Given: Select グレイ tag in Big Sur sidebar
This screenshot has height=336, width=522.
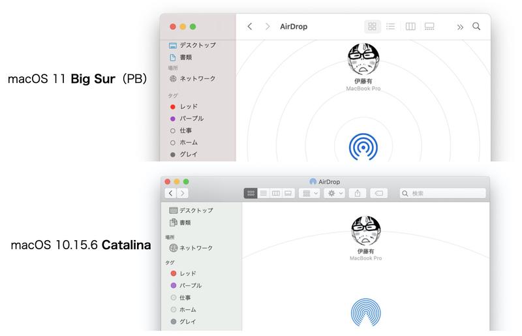Looking at the screenshot, I should tap(184, 155).
